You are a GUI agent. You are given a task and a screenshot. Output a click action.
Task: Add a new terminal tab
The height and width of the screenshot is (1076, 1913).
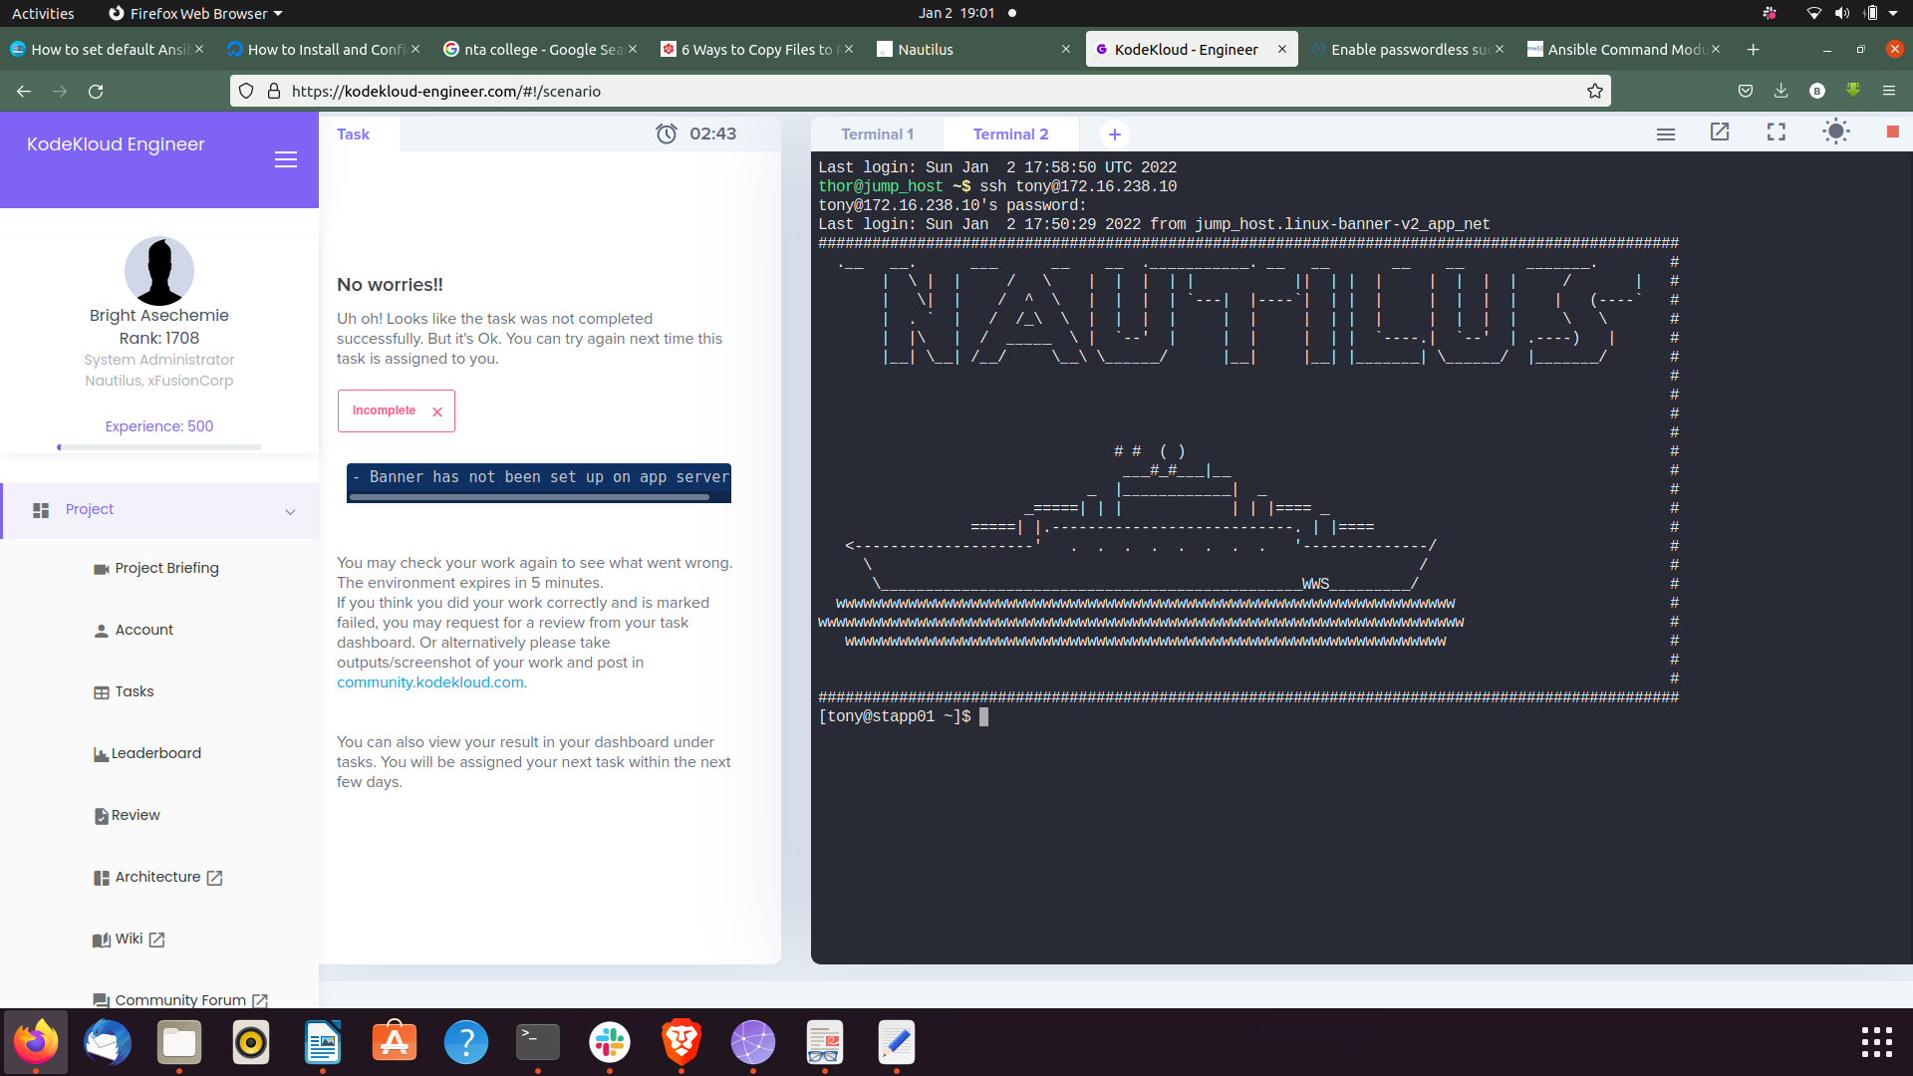[1115, 134]
